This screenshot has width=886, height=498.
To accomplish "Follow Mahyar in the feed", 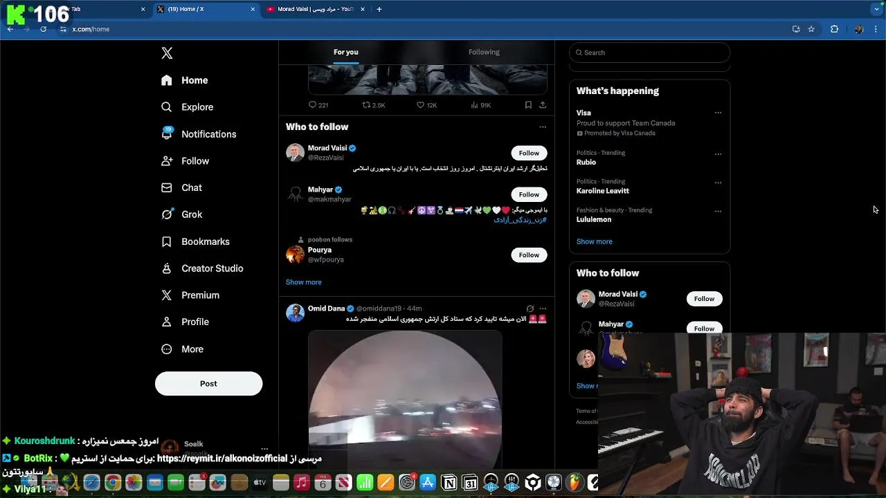I will pos(529,194).
